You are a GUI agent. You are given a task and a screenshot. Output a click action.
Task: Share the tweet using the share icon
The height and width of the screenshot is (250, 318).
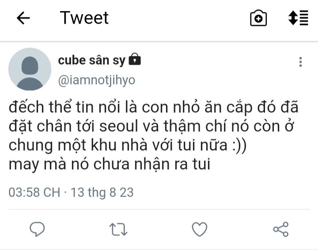[x=281, y=229]
